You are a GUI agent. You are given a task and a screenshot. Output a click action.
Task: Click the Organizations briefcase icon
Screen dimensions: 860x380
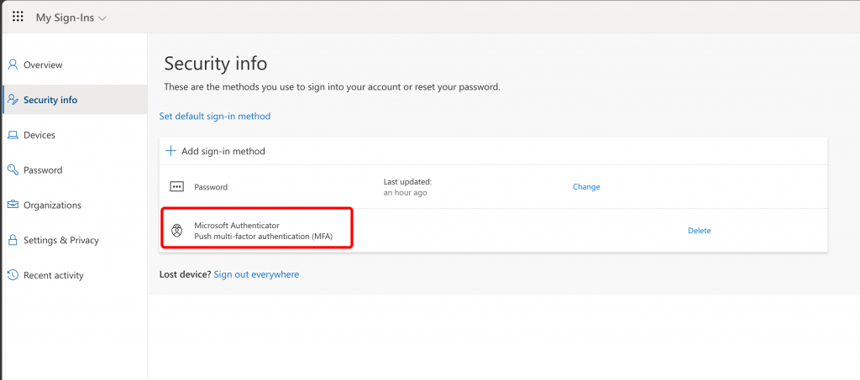[x=13, y=205]
